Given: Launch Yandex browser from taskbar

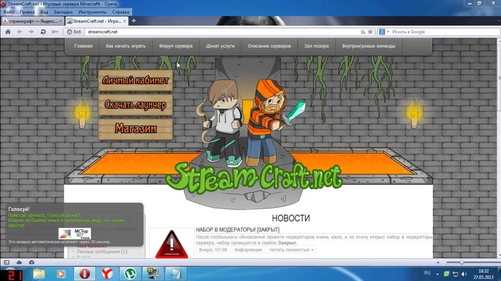Looking at the screenshot, I should (107, 274).
